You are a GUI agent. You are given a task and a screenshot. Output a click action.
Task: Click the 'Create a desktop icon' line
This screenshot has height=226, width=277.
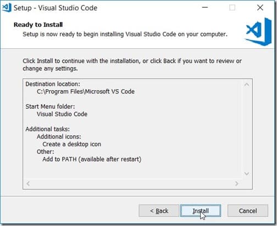coord(71,144)
